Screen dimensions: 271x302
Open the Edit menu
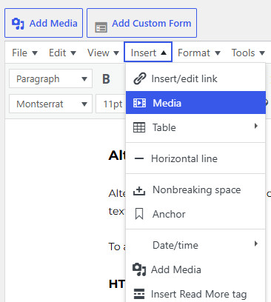pyautogui.click(x=62, y=53)
